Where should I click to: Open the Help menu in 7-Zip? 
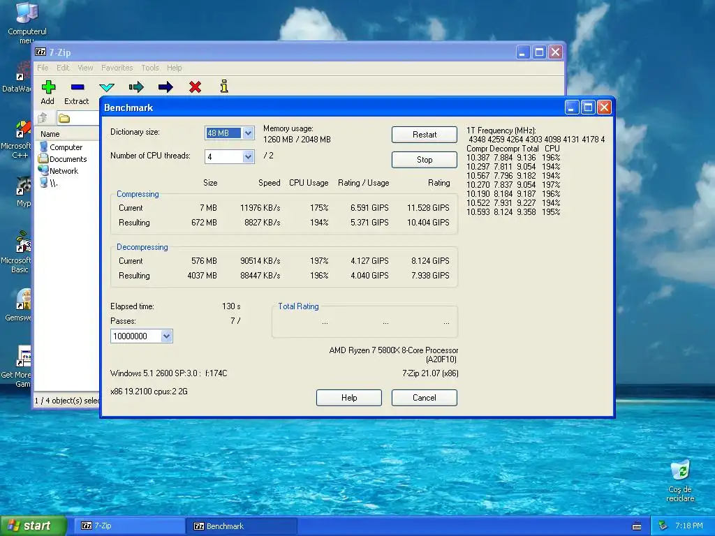tap(174, 68)
